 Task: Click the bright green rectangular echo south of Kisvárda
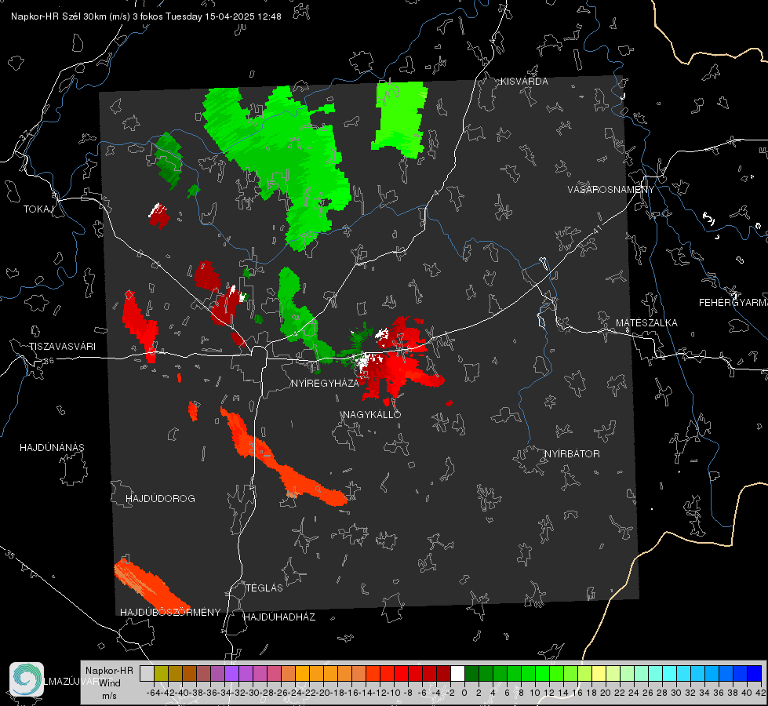tap(399, 119)
